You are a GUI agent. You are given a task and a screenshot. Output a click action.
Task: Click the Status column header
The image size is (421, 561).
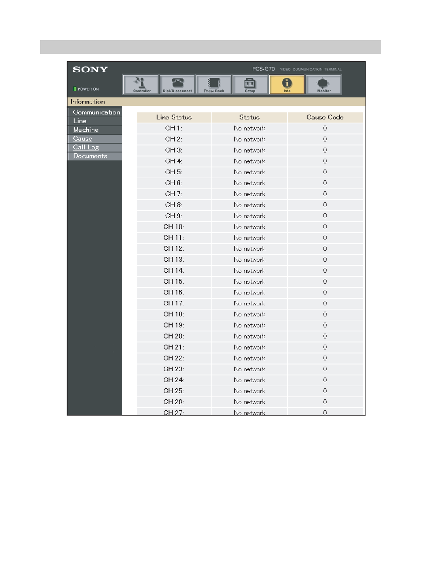coord(249,117)
